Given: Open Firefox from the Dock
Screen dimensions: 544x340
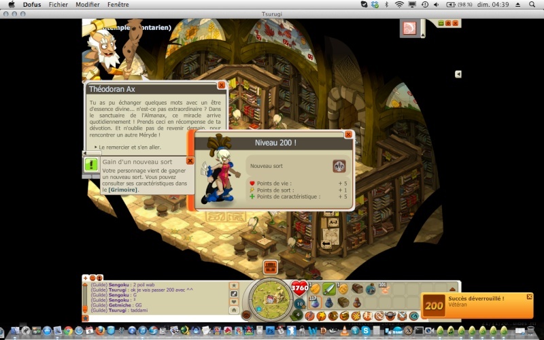Looking at the screenshot, I should [x=100, y=330].
